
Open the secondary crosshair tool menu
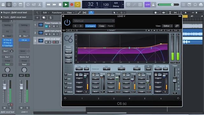[122, 13]
